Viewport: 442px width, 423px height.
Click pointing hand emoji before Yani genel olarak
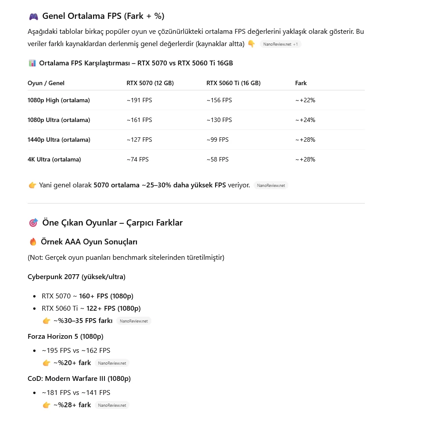click(32, 185)
